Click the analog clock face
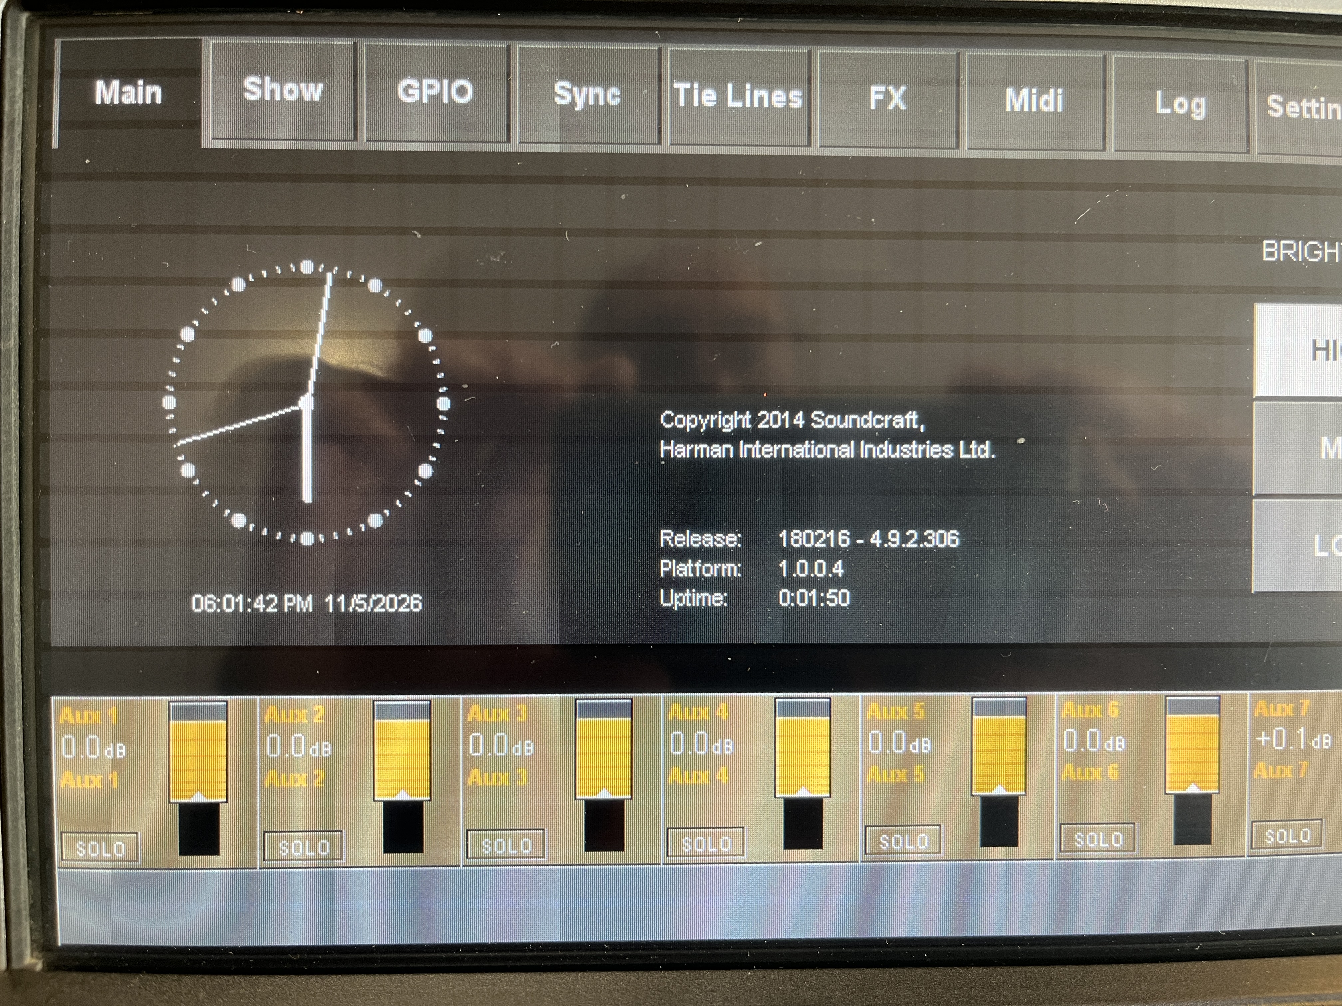 307,403
